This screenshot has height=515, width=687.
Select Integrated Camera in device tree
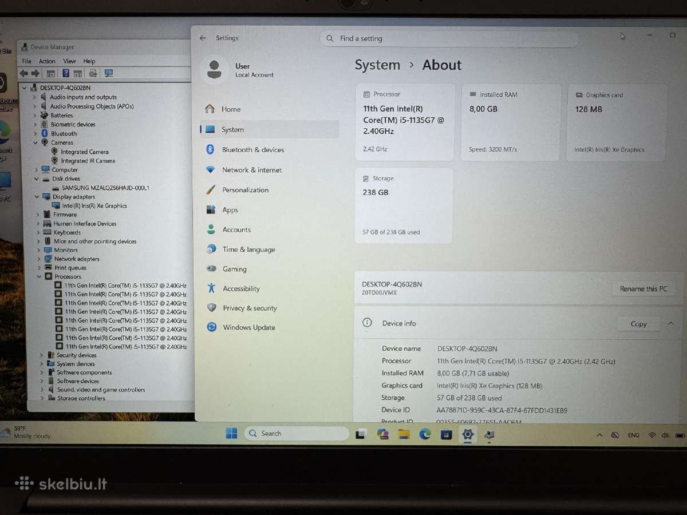[84, 152]
